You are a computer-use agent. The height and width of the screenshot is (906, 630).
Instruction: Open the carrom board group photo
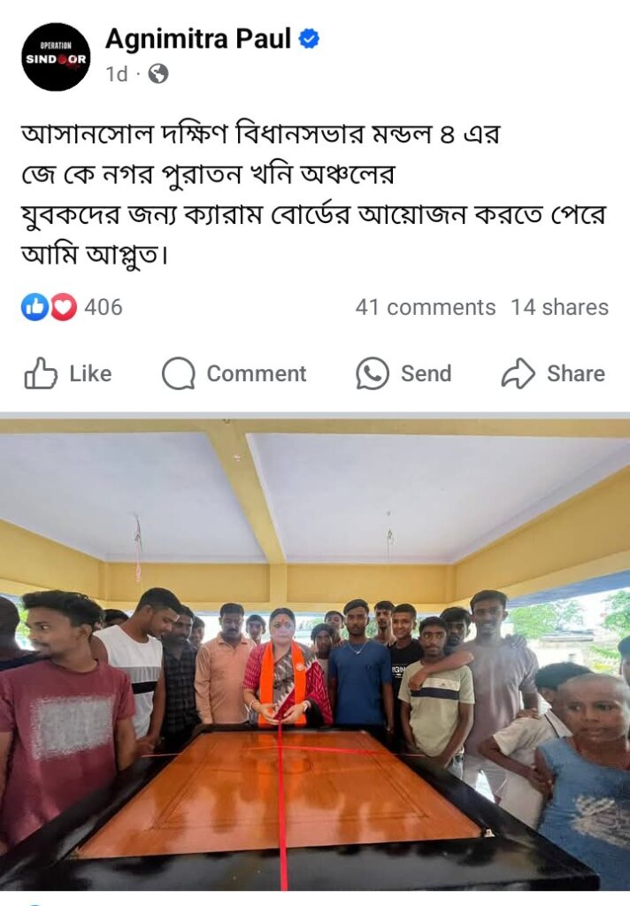tap(315, 655)
